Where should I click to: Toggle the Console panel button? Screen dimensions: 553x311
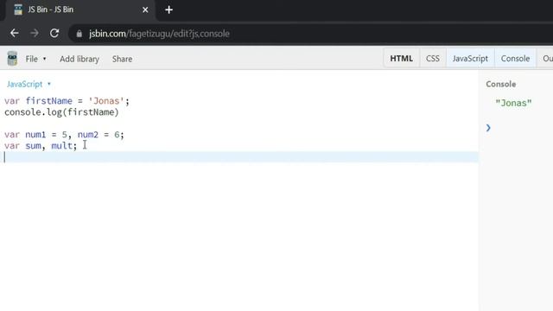click(515, 58)
